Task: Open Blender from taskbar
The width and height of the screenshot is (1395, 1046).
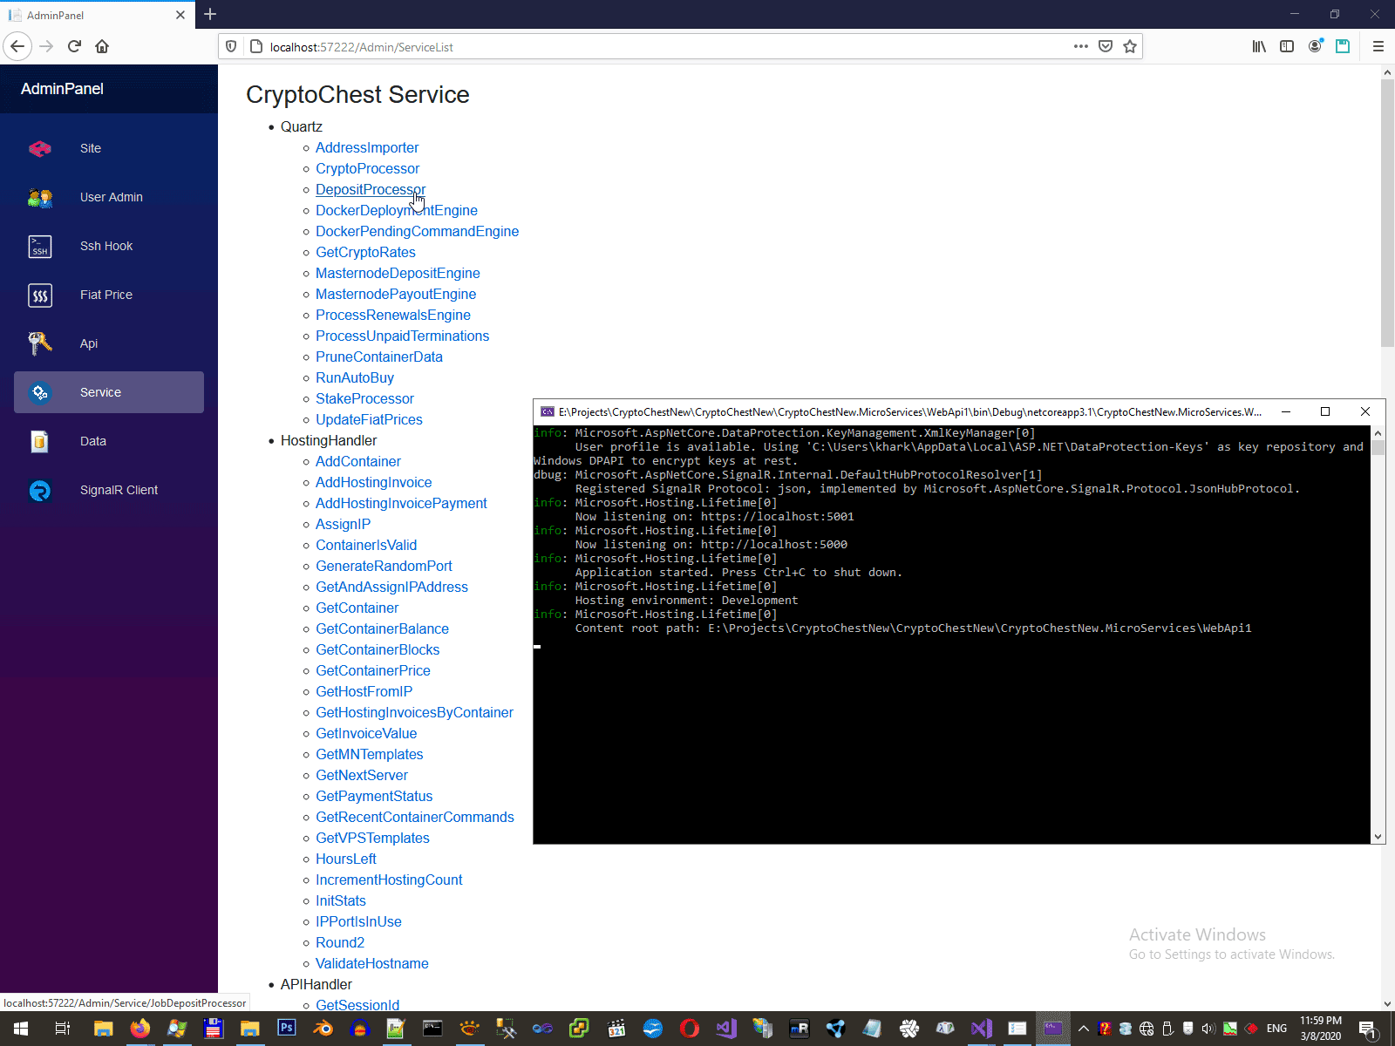Action: click(x=323, y=1029)
